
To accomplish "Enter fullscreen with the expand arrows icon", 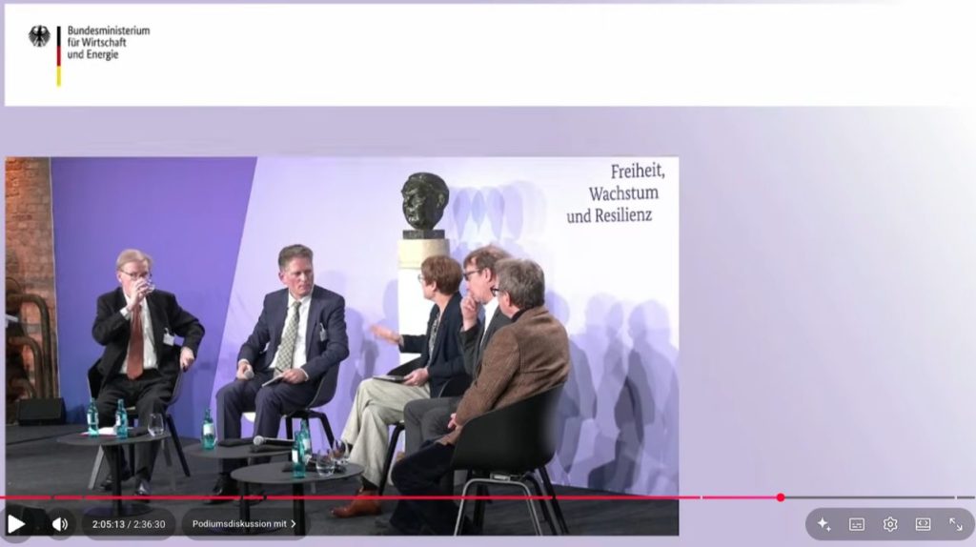I will point(955,524).
